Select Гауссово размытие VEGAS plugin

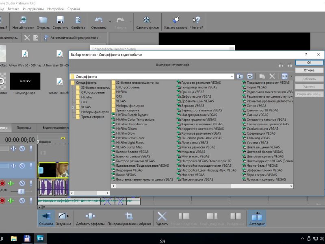pos(199,83)
